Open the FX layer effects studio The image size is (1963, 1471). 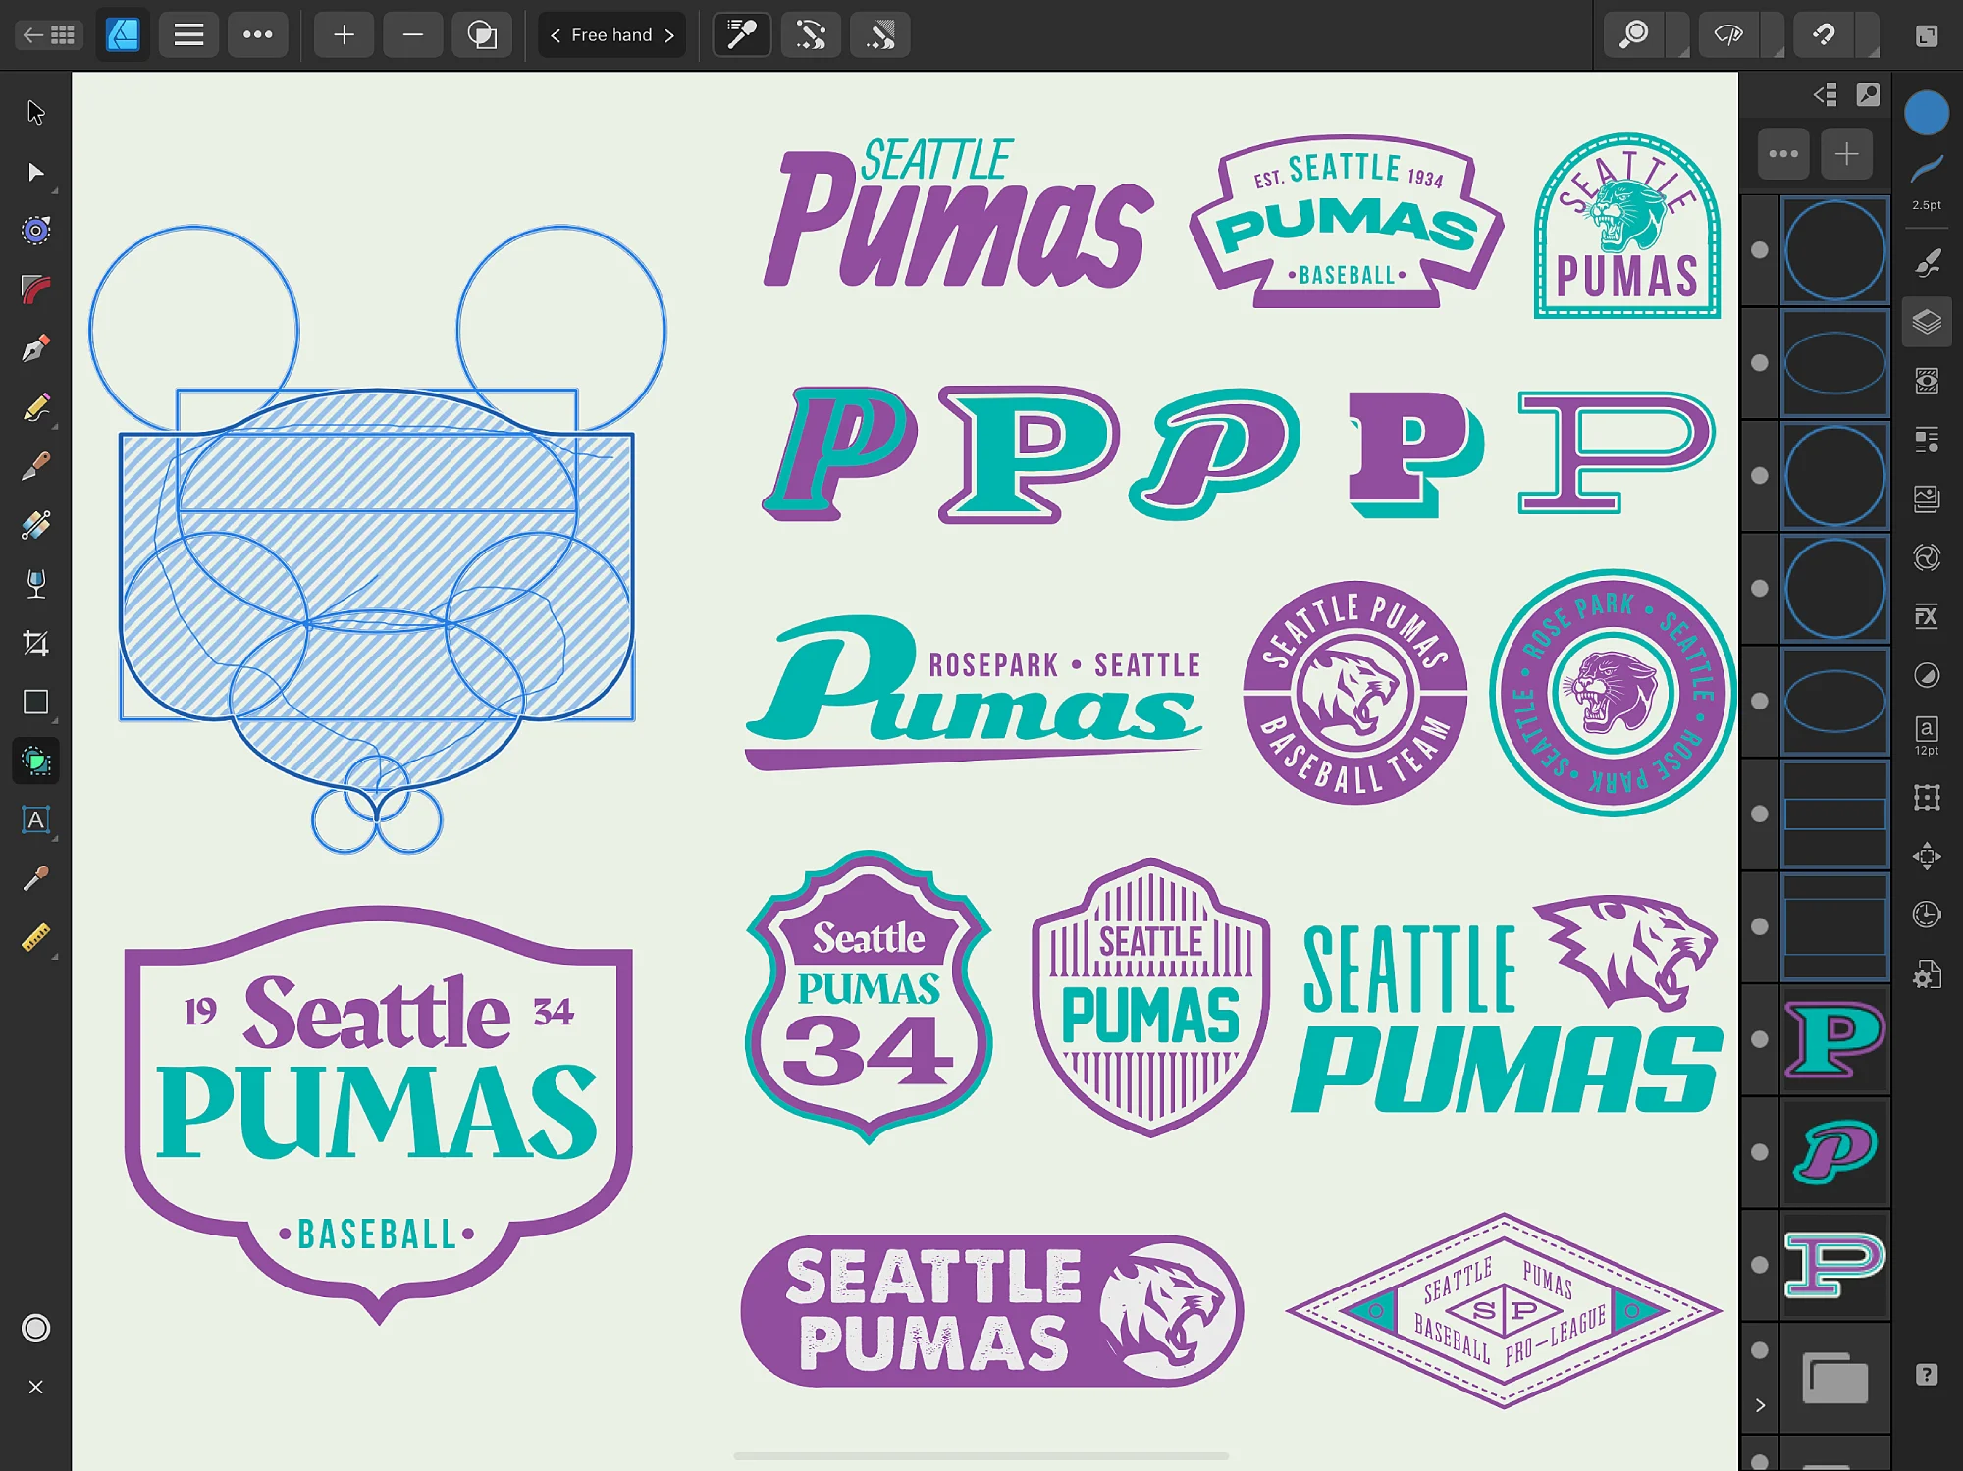pos(1926,616)
